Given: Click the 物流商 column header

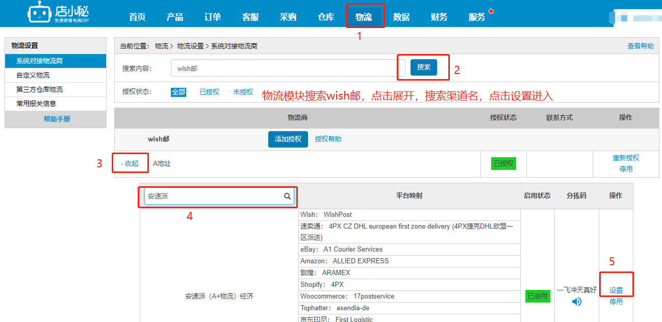Looking at the screenshot, I should pos(297,117).
